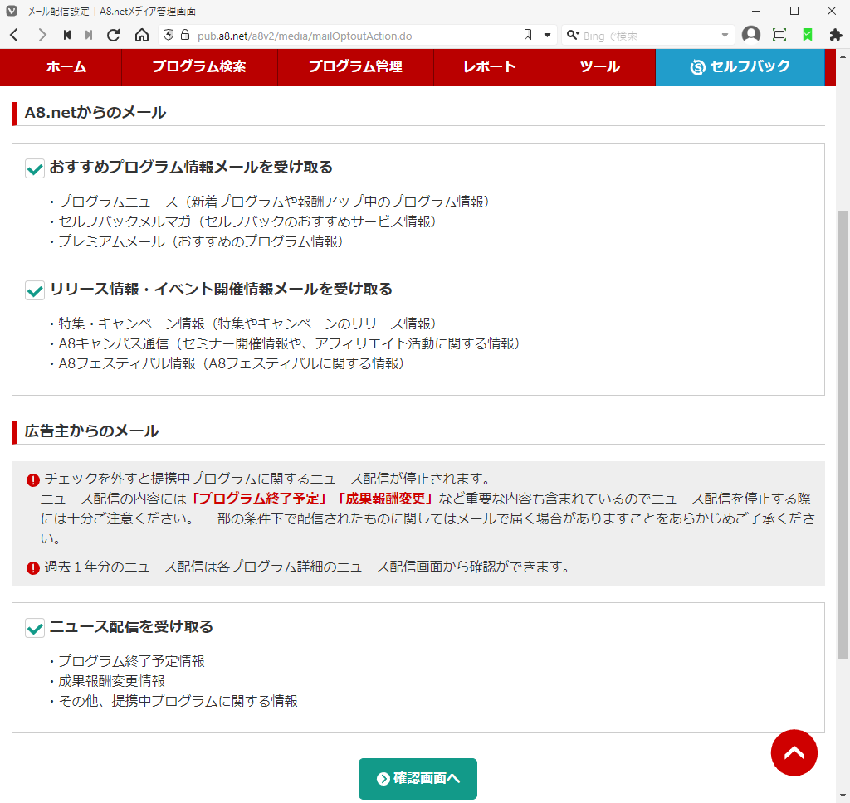Click the rewind history icon
Screen dimensions: 850x803
[67, 35]
